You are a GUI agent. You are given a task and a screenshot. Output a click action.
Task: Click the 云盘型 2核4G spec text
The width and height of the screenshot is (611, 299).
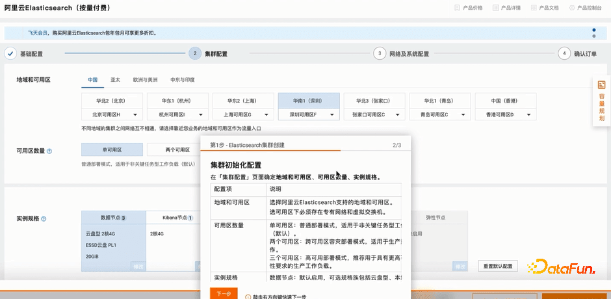(101, 234)
